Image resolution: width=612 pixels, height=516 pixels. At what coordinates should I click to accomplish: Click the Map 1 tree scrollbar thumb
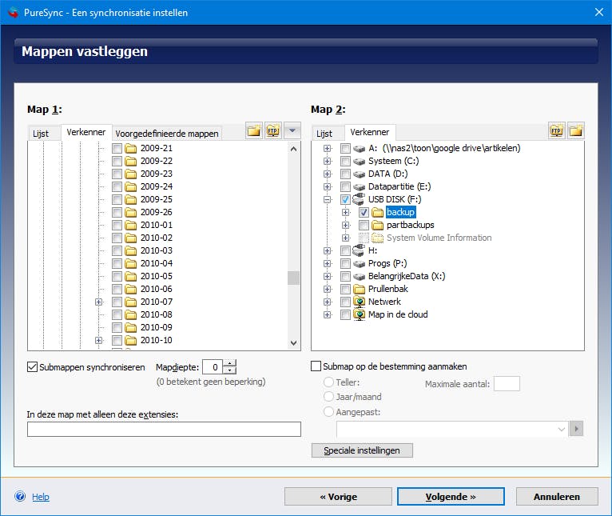click(x=293, y=278)
